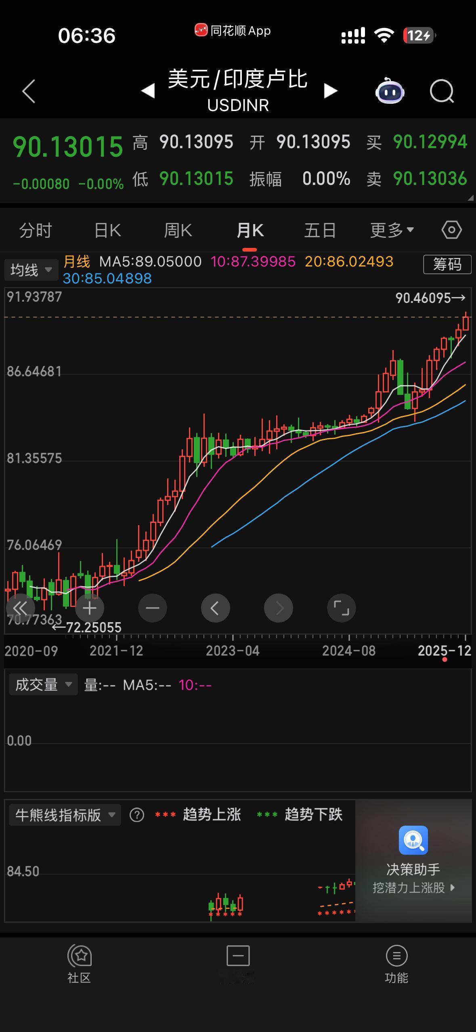476x1032 pixels.
Task: Tap low marker 72.25055 on chart
Action: (94, 627)
